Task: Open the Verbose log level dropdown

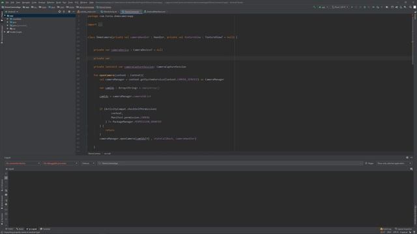Action: 88,163
